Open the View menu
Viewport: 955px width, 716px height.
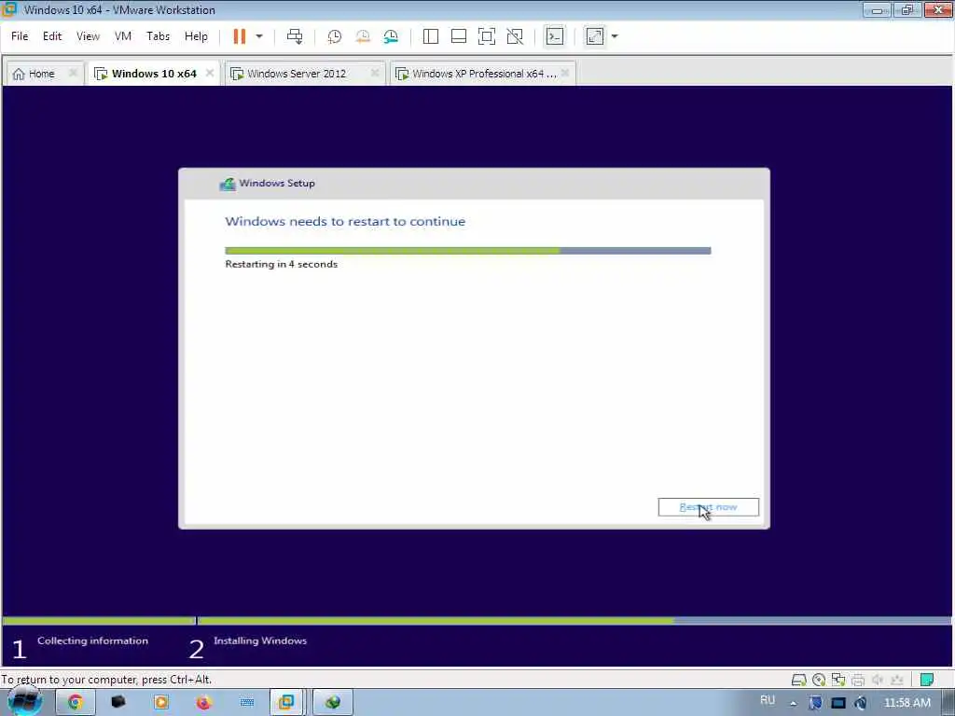[88, 36]
